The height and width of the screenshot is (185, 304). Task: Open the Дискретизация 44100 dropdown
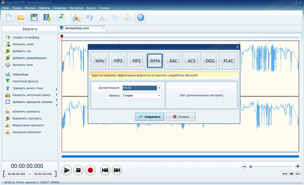coord(142,88)
